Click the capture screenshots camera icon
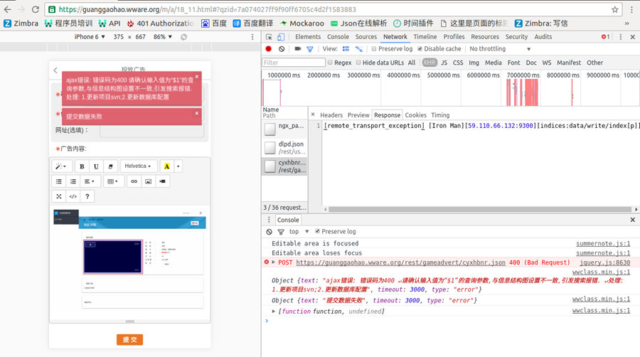 (297, 49)
